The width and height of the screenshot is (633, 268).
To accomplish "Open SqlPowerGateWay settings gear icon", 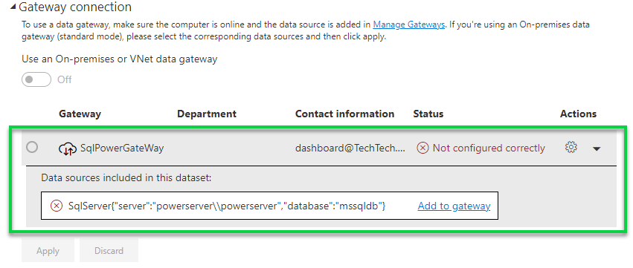I will pyautogui.click(x=571, y=148).
